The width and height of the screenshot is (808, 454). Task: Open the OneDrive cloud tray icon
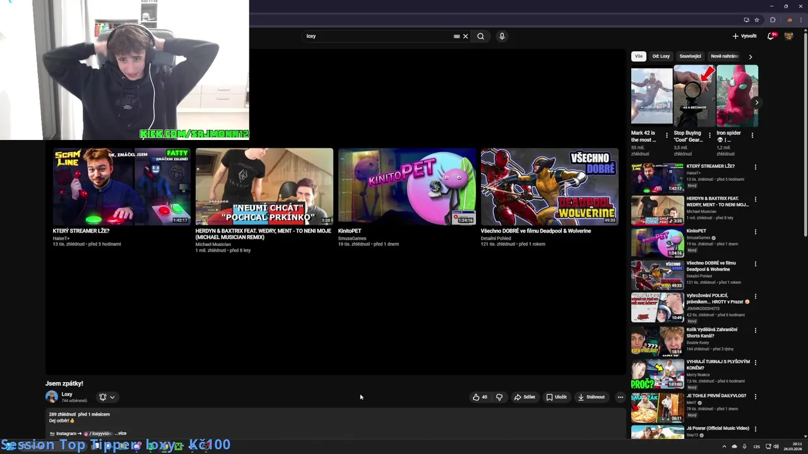(734, 446)
